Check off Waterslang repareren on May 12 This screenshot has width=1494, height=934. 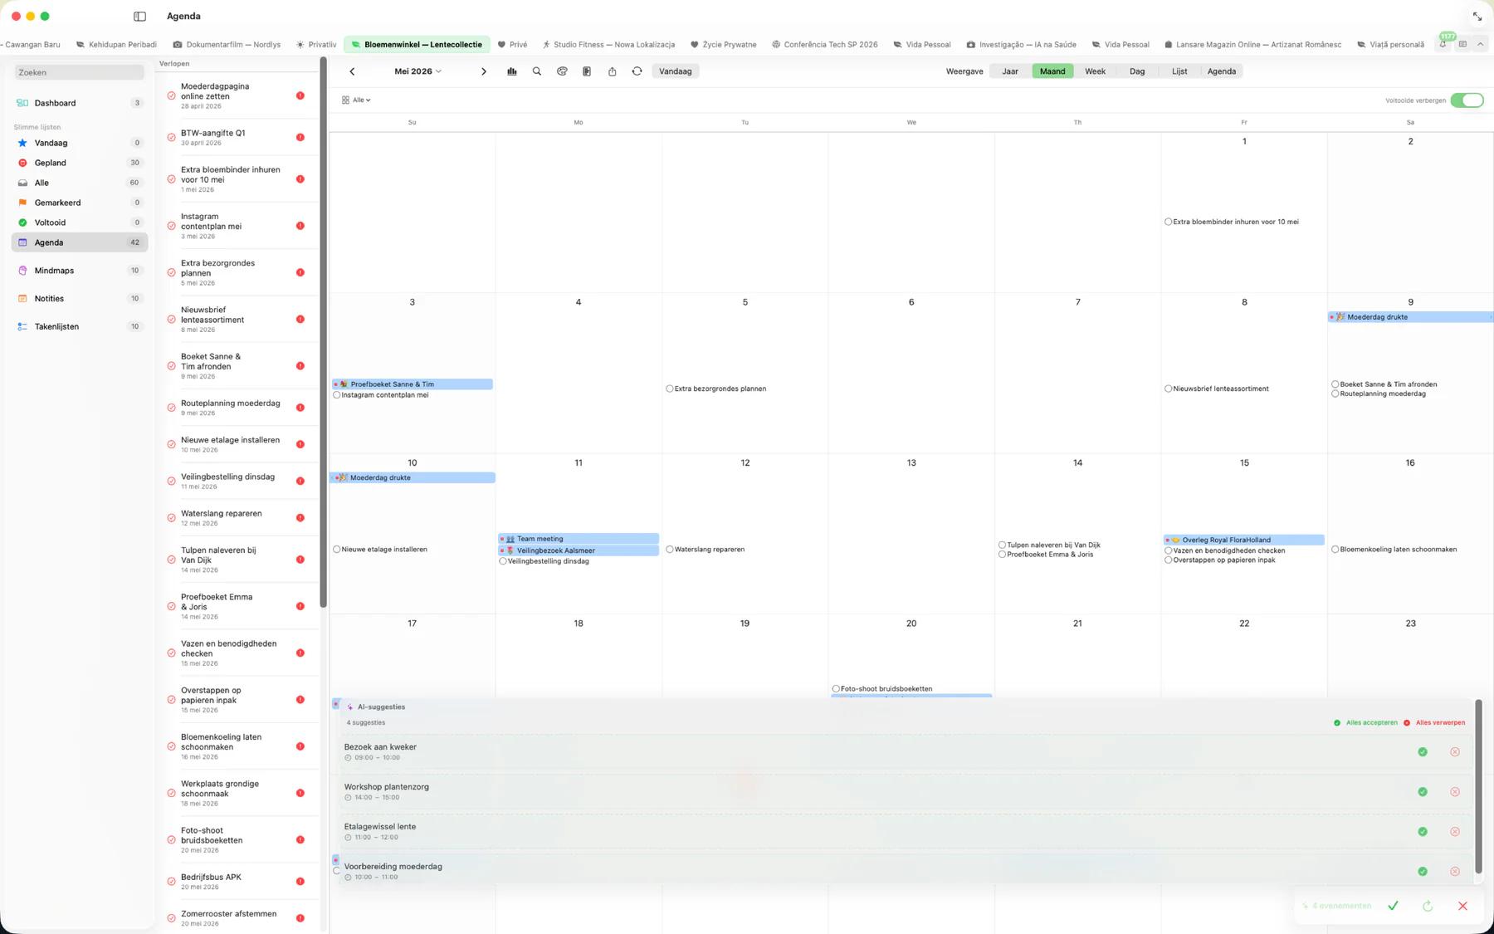click(669, 549)
